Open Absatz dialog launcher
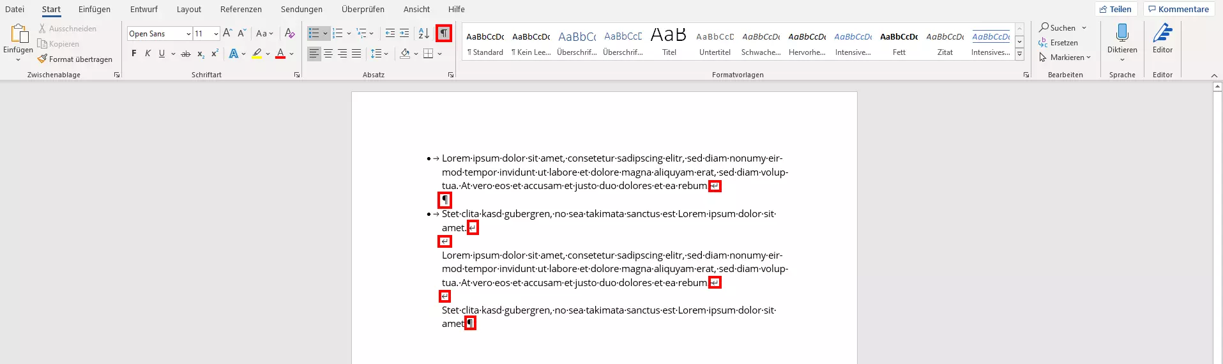The width and height of the screenshot is (1223, 364). (451, 75)
